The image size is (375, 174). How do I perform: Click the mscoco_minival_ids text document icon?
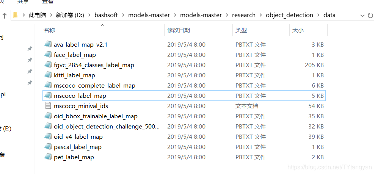[x=48, y=106]
